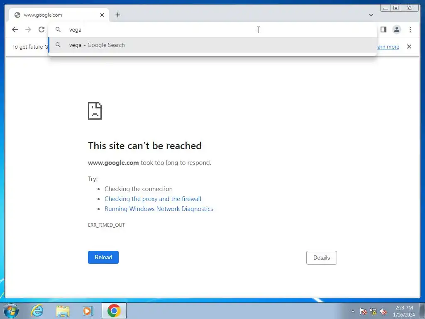
Task: Open the clock showing 2:23 PM
Action: (x=404, y=311)
